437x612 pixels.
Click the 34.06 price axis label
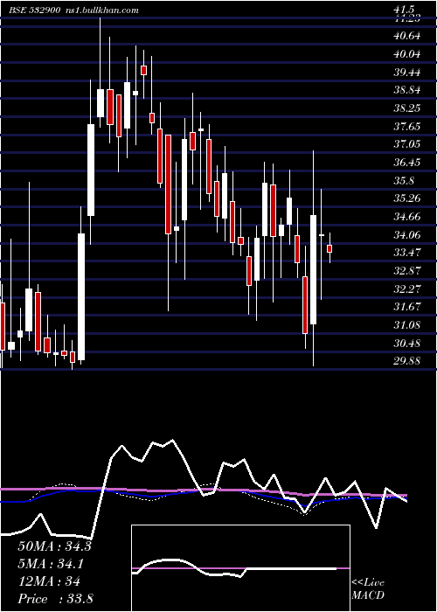(x=407, y=234)
